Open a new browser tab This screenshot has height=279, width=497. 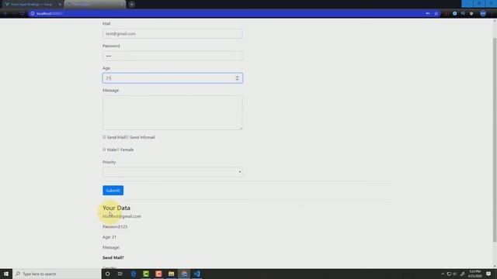[x=131, y=5]
